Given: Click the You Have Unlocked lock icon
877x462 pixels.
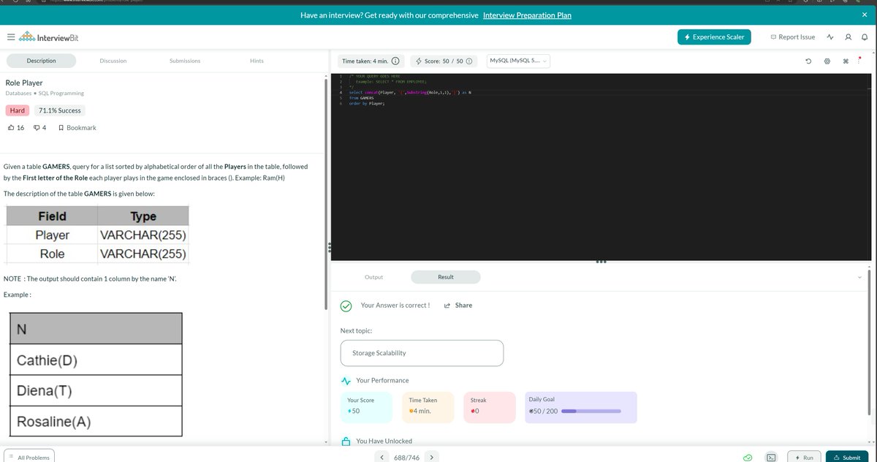Looking at the screenshot, I should pyautogui.click(x=346, y=442).
